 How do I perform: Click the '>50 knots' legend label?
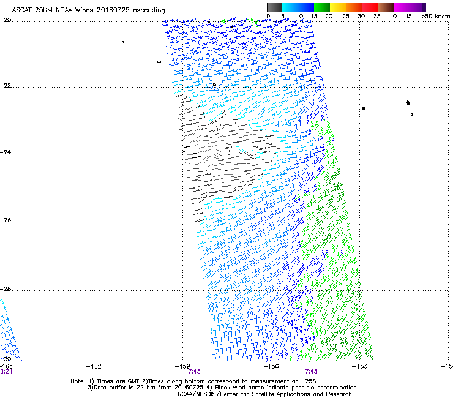pos(435,17)
